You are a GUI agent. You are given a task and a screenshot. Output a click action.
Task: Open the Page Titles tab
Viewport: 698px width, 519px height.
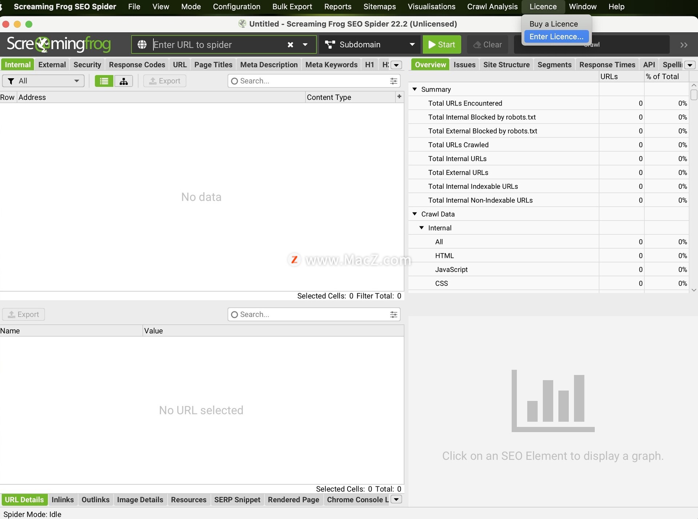213,65
